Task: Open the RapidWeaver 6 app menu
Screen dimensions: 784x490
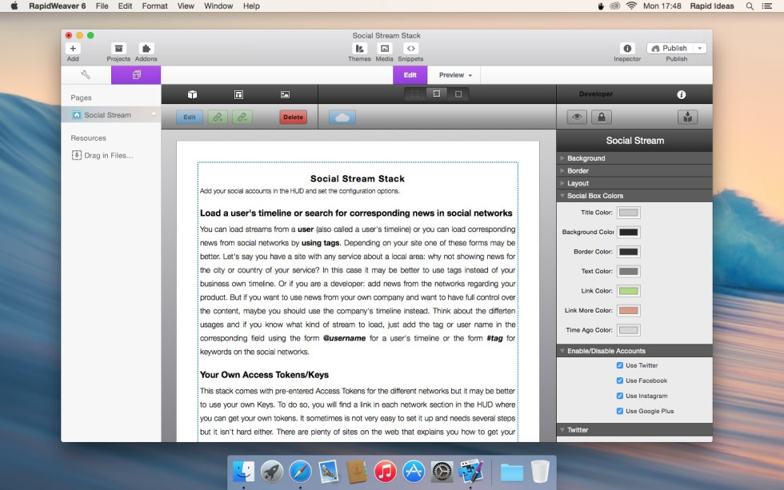Action: tap(57, 6)
